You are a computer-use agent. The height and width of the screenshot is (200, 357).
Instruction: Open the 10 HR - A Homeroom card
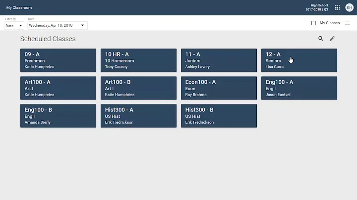138,60
